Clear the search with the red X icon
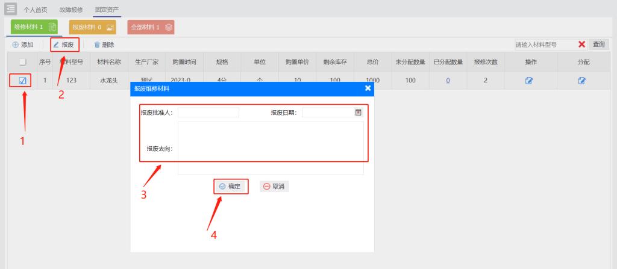 click(581, 45)
